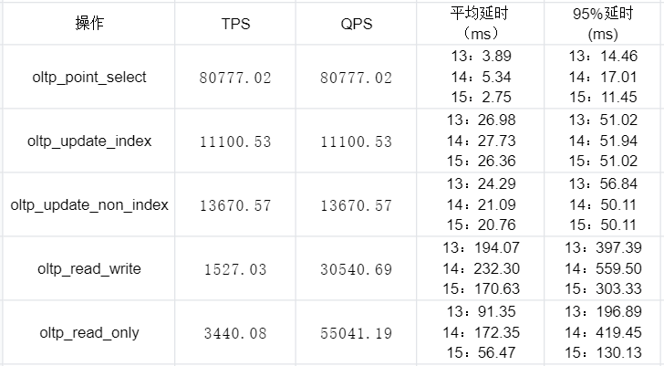Click 95% latency cell containing 419.45
The height and width of the screenshot is (366, 664).
604,332
